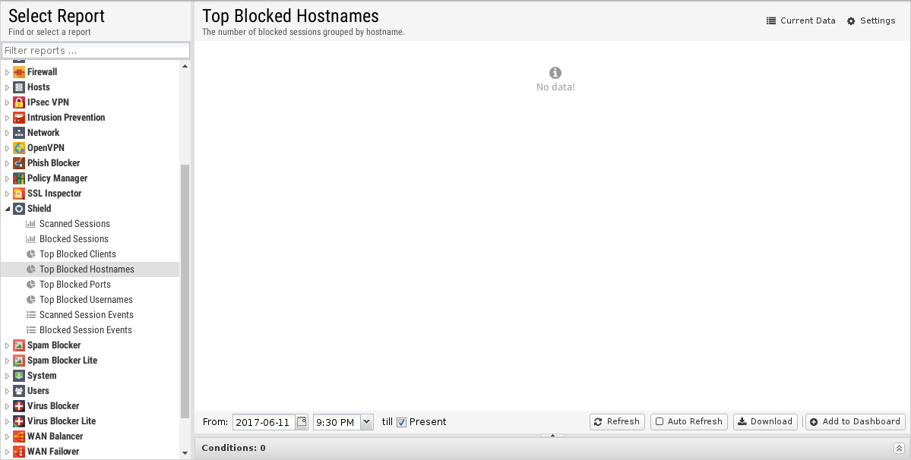The height and width of the screenshot is (460, 911).
Task: Click the IPsec VPN padlock icon
Action: [18, 102]
